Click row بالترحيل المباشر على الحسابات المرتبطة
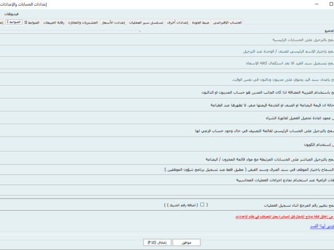334x250 pixels. point(167,159)
